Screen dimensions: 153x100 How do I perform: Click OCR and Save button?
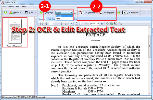click(x=130, y=12)
